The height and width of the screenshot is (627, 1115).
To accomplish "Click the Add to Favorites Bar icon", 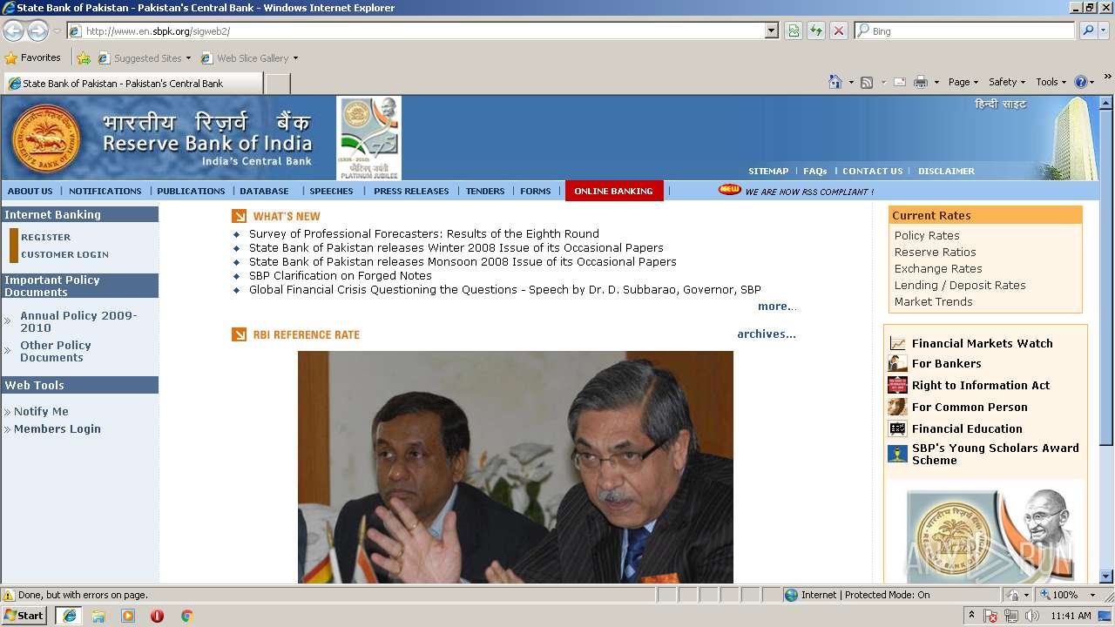I will click(x=84, y=58).
